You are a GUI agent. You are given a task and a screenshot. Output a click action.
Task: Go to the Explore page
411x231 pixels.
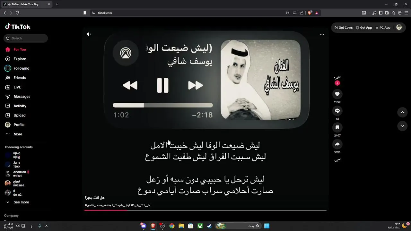pyautogui.click(x=15, y=59)
